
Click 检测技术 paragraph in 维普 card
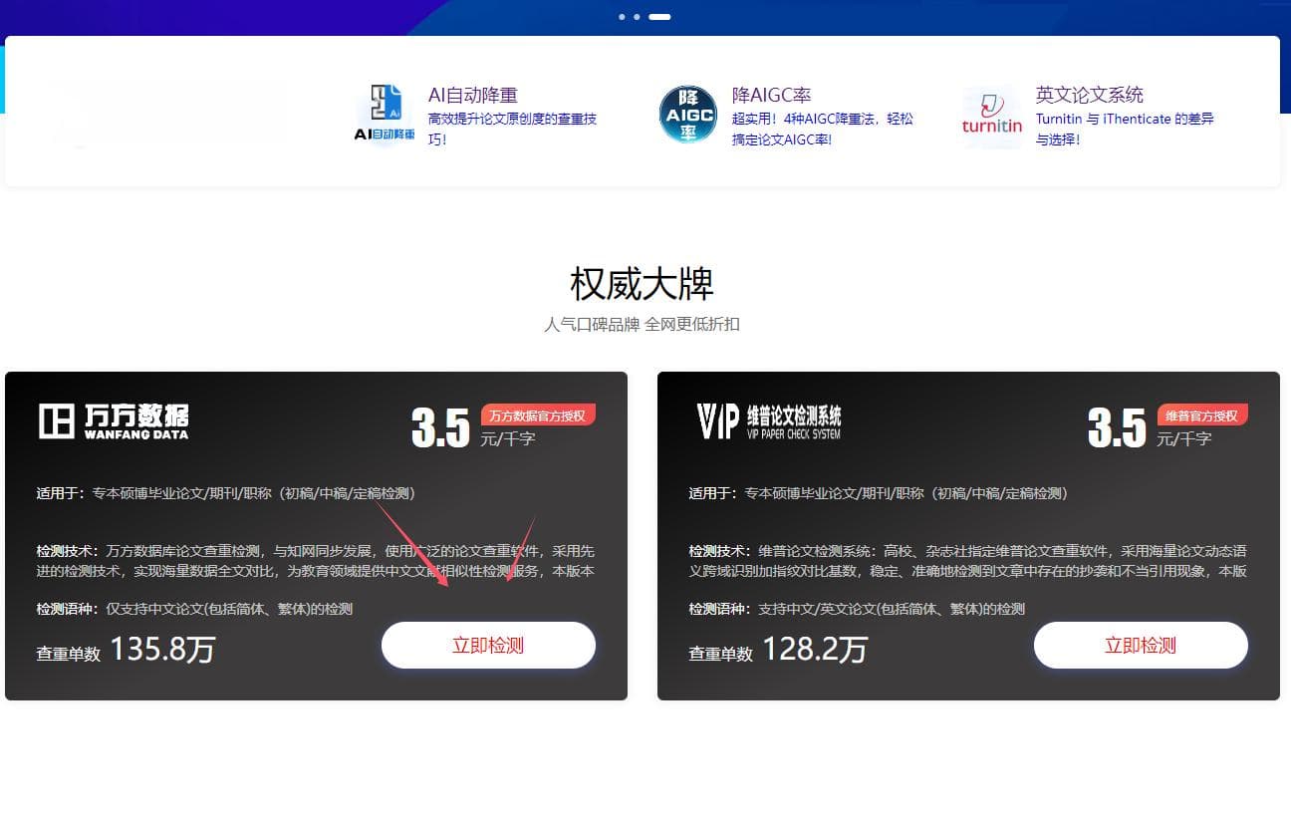pos(968,561)
